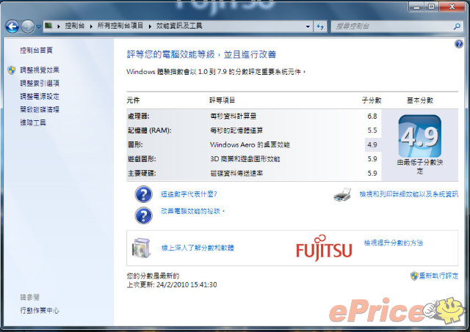Click the 基本分數 column header
The image size is (470, 332).
pos(419,100)
